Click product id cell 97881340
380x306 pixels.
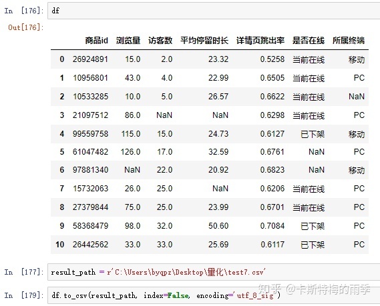point(90,170)
